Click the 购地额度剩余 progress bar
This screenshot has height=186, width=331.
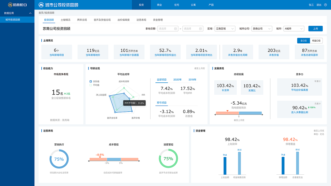[239, 113]
